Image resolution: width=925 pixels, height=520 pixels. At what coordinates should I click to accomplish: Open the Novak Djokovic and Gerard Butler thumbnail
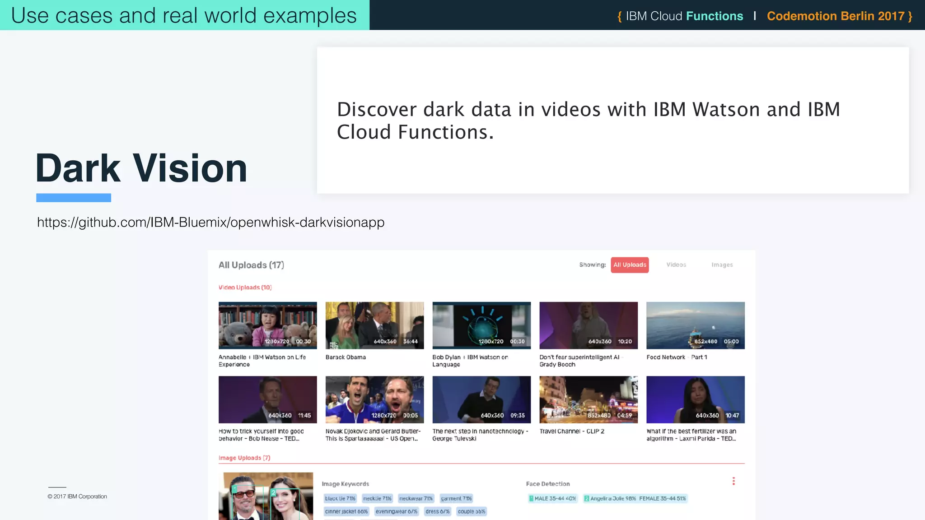tap(375, 399)
